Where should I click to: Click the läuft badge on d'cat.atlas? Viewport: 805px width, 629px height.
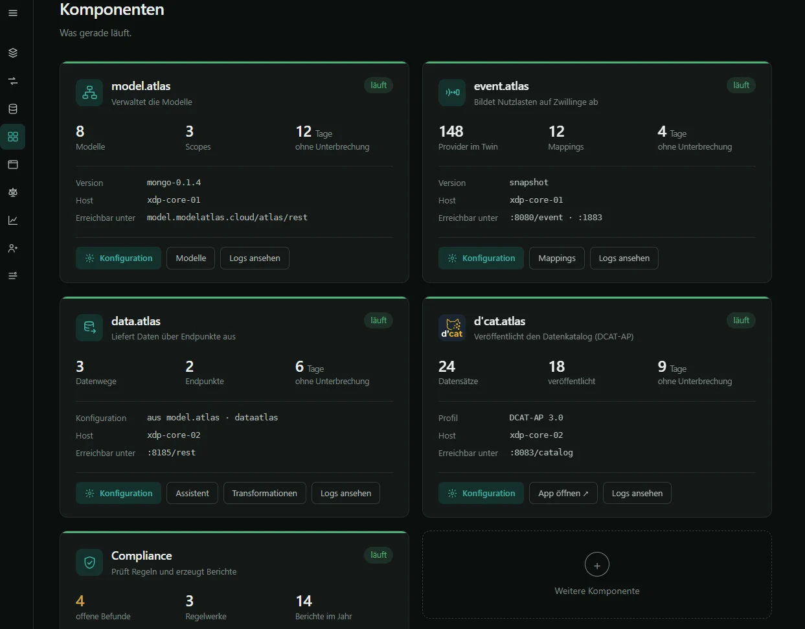pos(741,321)
